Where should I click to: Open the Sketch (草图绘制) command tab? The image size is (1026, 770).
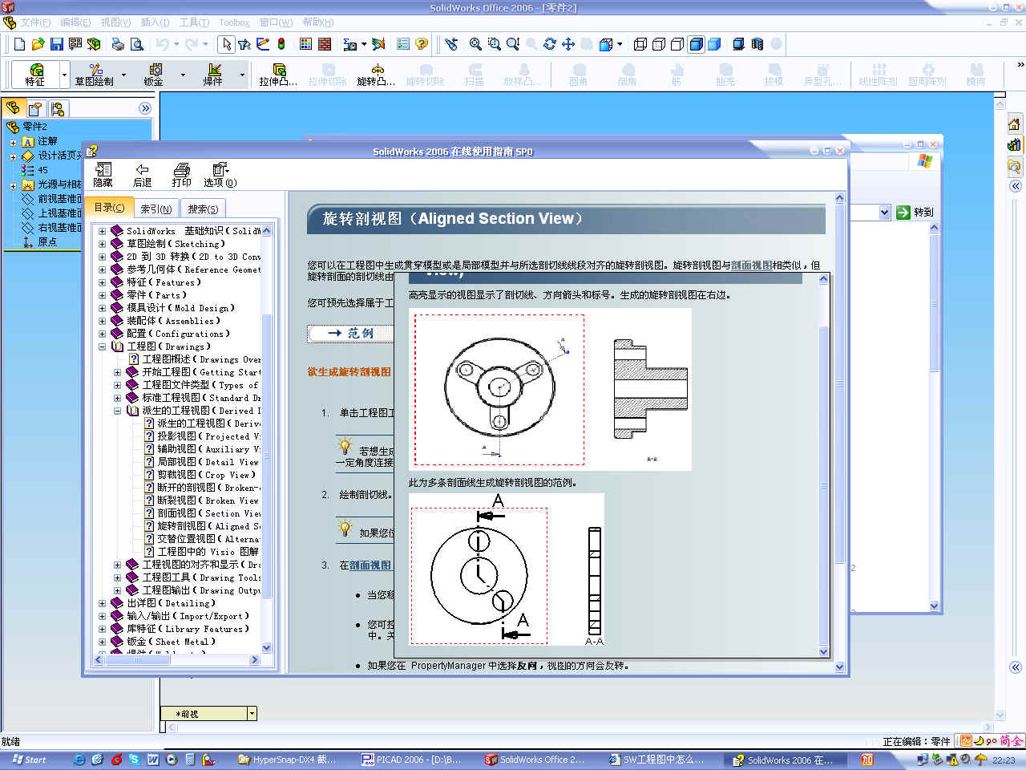click(x=95, y=75)
